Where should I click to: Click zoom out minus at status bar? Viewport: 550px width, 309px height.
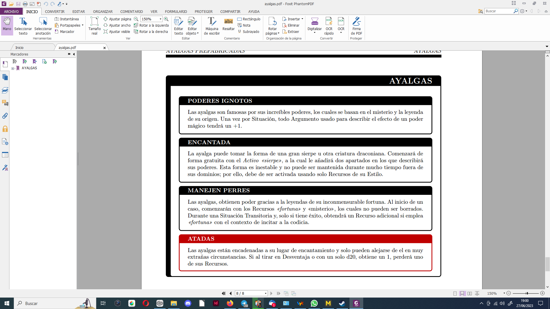pos(509,293)
